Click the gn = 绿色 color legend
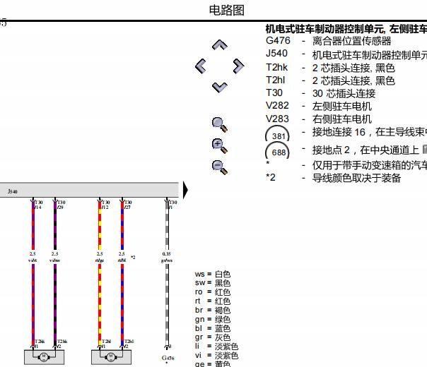This screenshot has width=427, height=367. click(x=213, y=319)
